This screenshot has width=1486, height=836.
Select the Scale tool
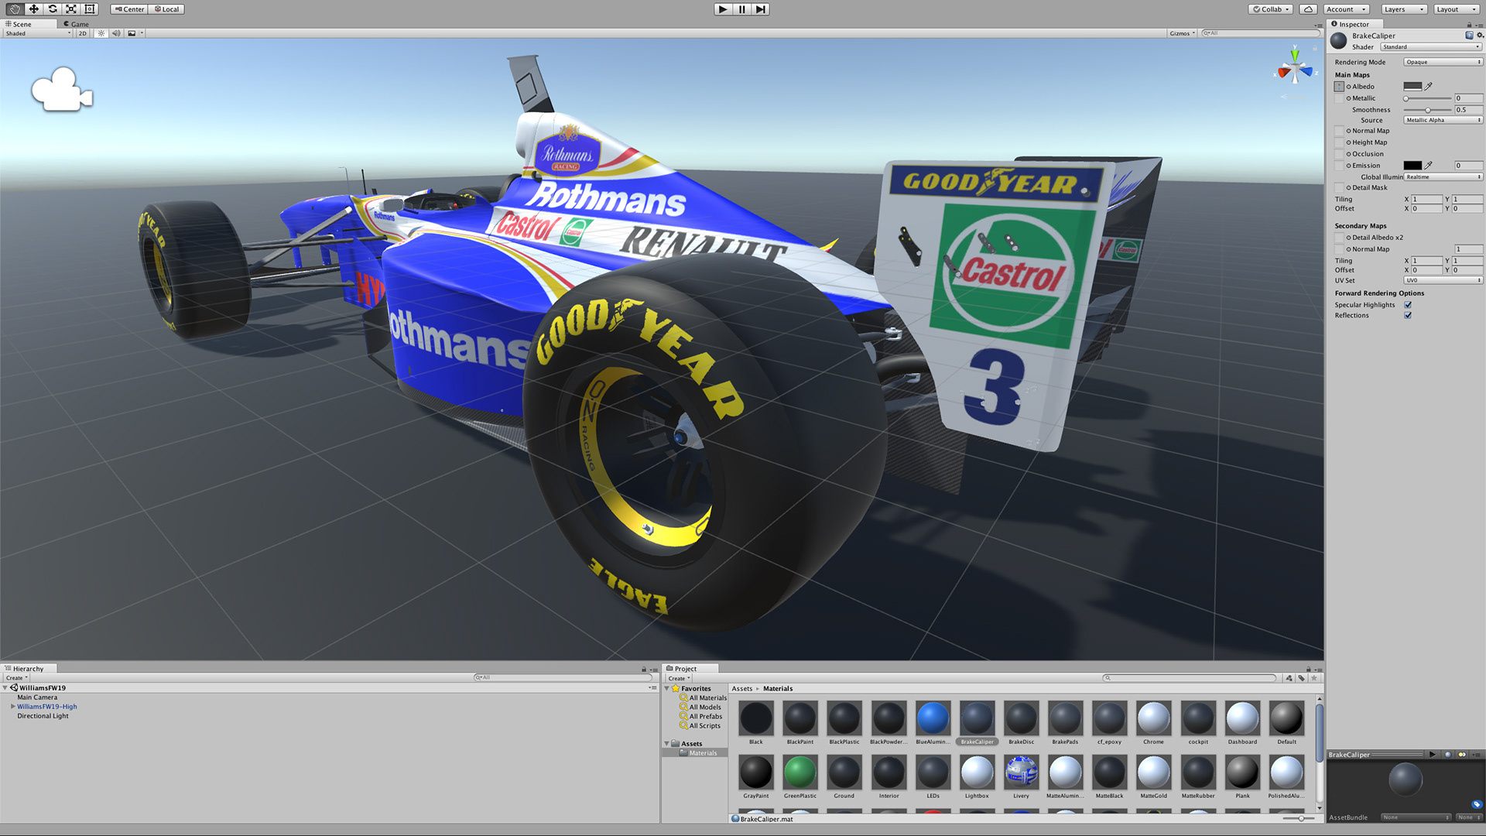[70, 9]
